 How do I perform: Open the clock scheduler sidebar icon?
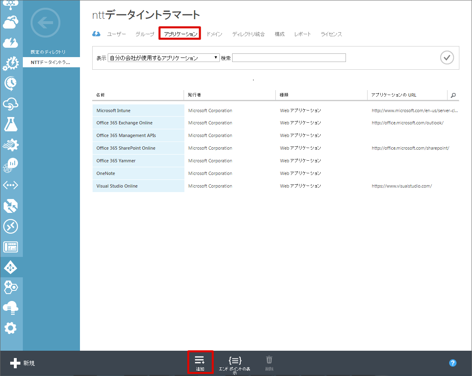(11, 83)
